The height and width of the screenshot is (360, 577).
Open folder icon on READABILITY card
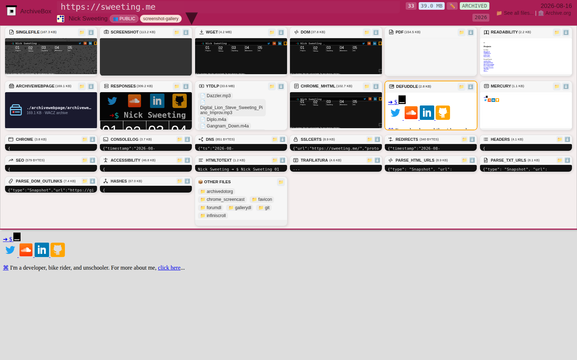tap(557, 32)
